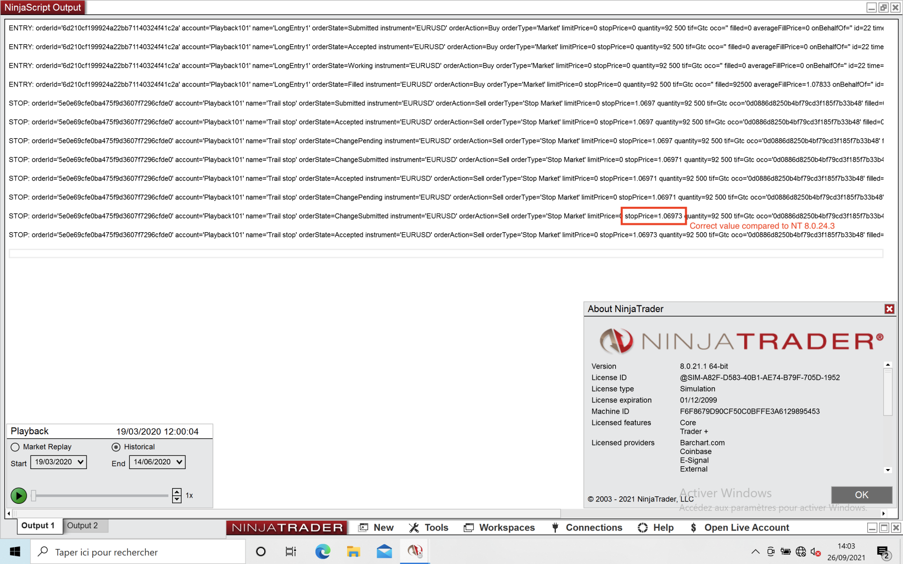Open the Tools menu
903x564 pixels.
click(428, 528)
